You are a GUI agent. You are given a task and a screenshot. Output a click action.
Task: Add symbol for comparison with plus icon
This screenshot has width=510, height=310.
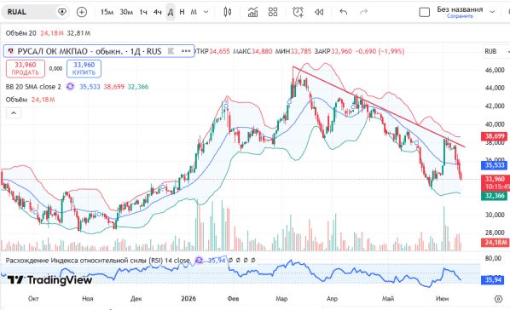[82, 12]
